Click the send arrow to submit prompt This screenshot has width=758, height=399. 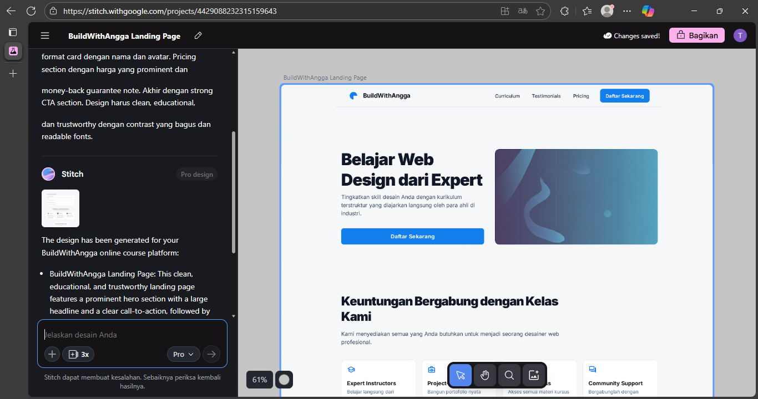tap(211, 354)
